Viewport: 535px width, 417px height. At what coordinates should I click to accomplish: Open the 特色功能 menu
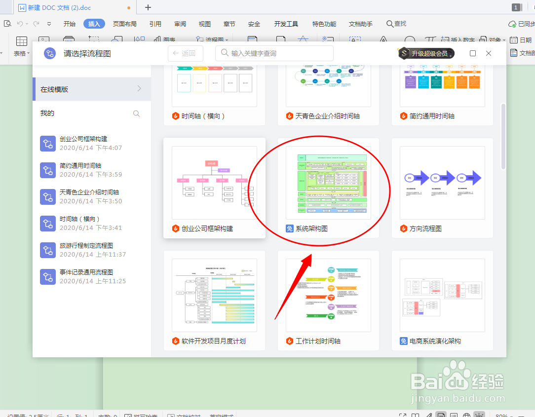[324, 23]
